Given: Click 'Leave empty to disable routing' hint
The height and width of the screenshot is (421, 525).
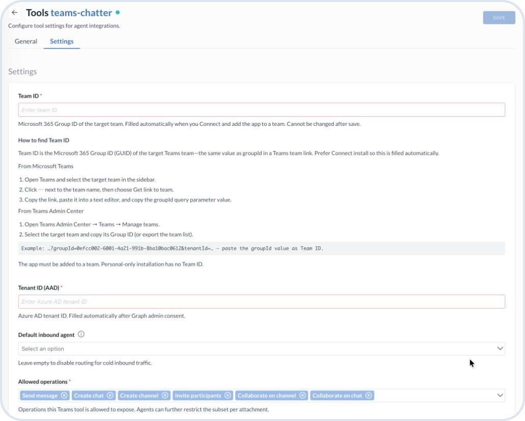Looking at the screenshot, I should tap(85, 363).
